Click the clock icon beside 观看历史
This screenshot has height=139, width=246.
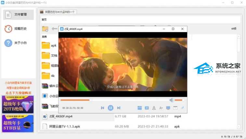tap(8, 29)
